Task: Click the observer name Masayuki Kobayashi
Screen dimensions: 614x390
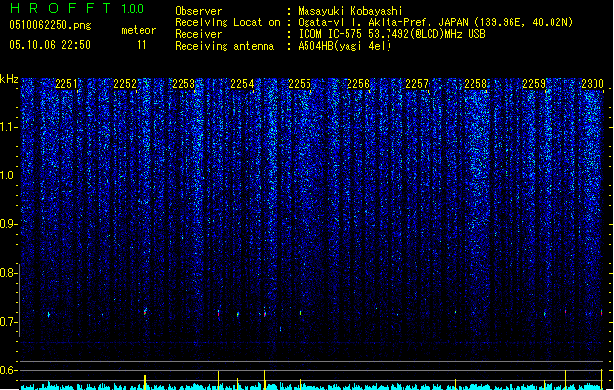Action: (x=350, y=11)
